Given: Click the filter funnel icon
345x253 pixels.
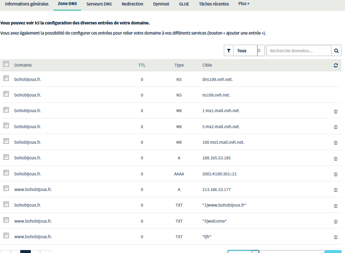Looking at the screenshot, I should (228, 51).
